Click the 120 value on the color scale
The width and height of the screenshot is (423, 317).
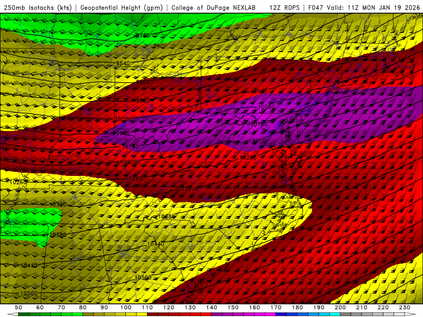coord(169,307)
